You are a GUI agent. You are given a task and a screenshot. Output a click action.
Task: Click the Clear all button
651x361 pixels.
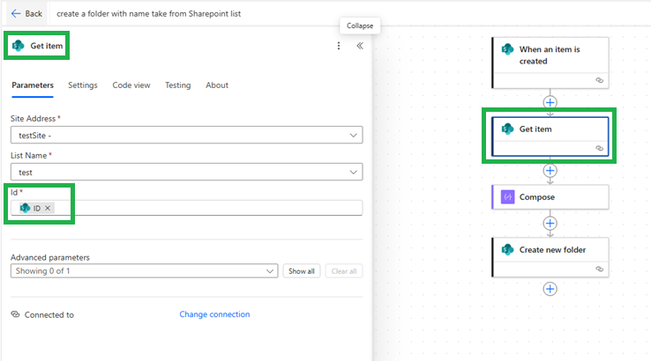(344, 271)
